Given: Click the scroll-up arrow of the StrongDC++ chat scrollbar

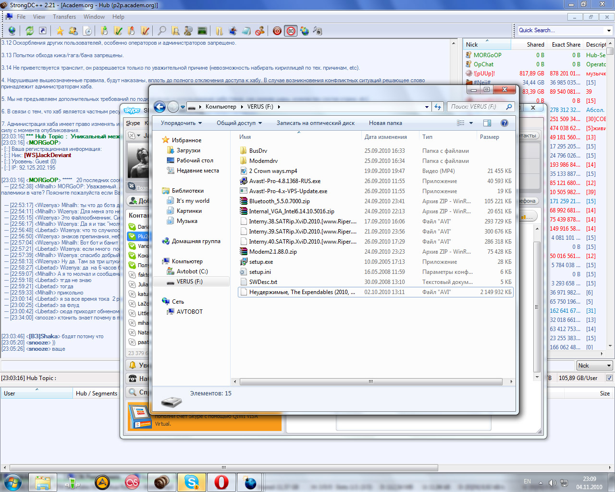Looking at the screenshot, I should point(454,43).
